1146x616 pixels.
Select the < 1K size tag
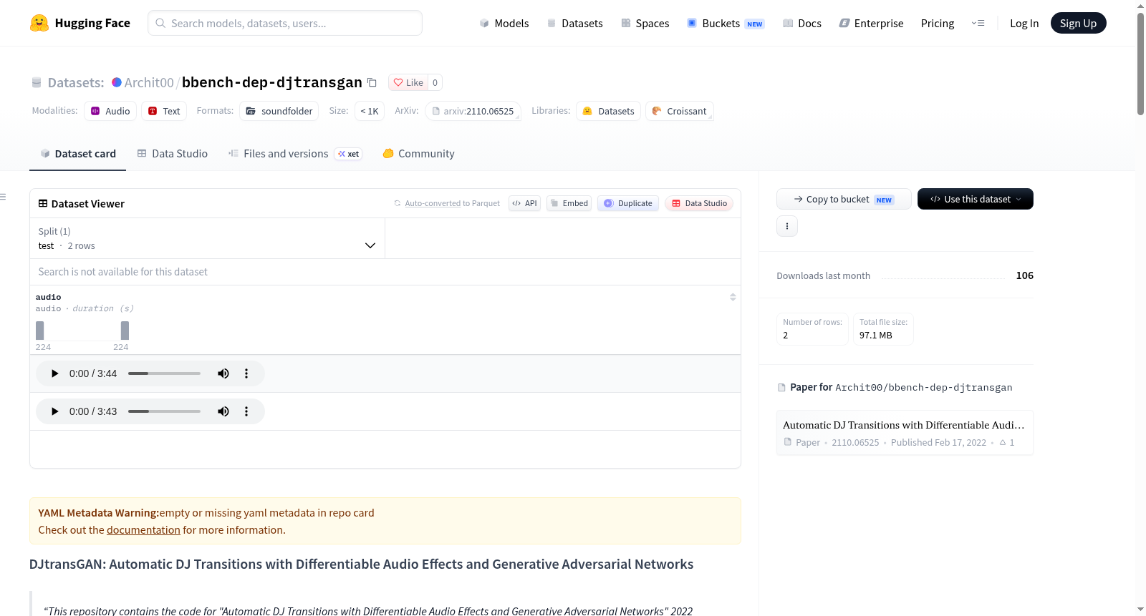(370, 111)
